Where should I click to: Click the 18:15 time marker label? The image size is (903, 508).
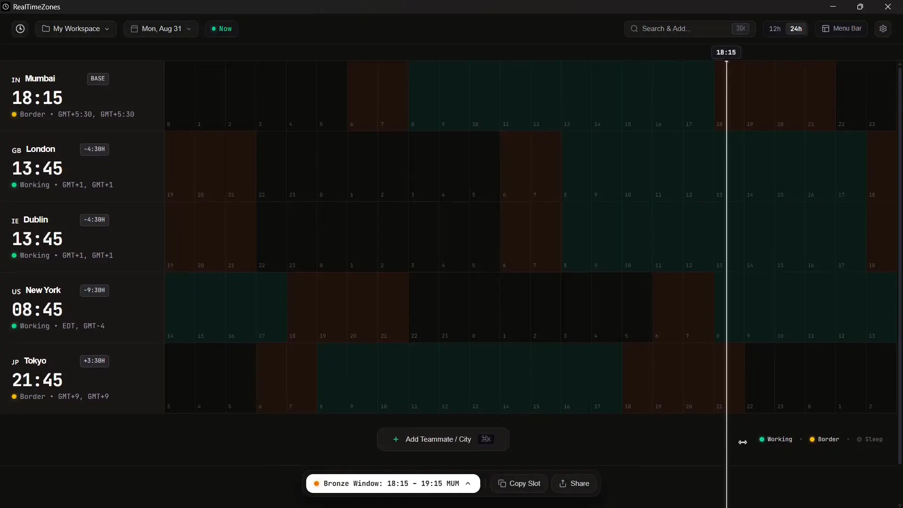click(726, 52)
